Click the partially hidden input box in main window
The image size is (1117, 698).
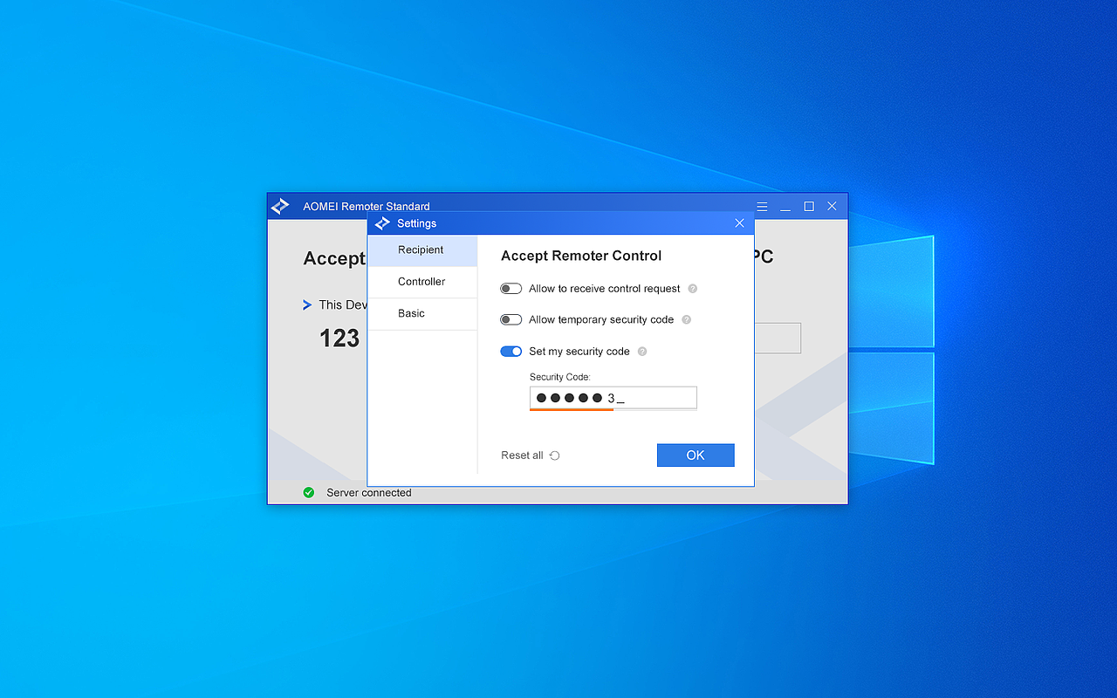(x=778, y=338)
